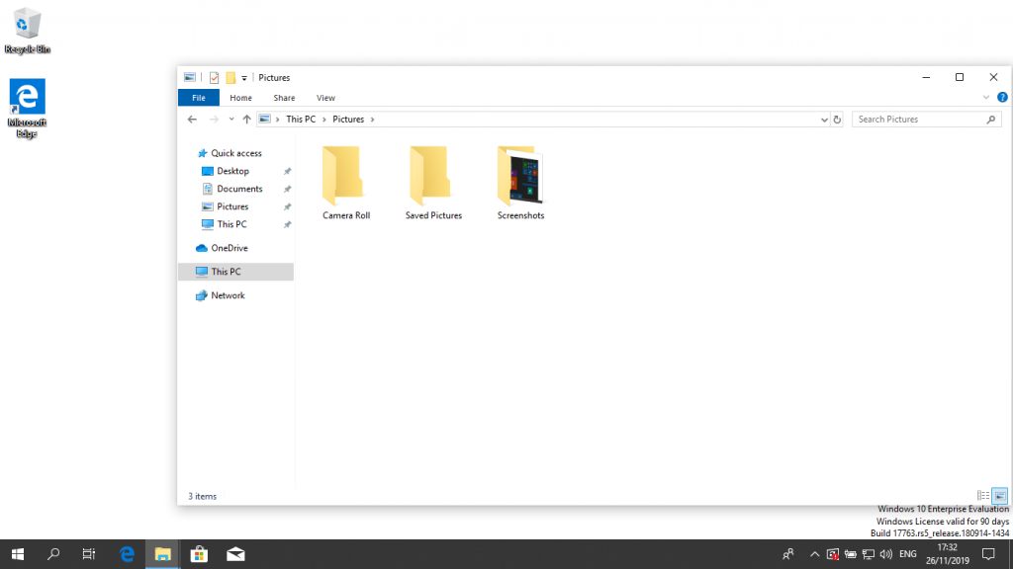This screenshot has height=569, width=1013.
Task: Click the pin icon beside Pictures
Action: point(288,207)
